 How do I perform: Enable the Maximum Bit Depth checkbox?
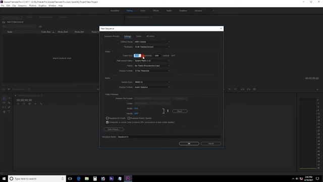coord(107,118)
